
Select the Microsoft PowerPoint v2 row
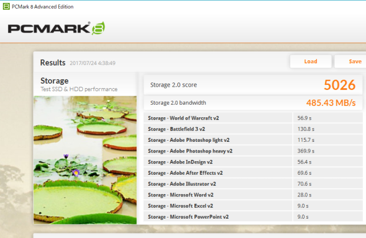[x=253, y=216]
